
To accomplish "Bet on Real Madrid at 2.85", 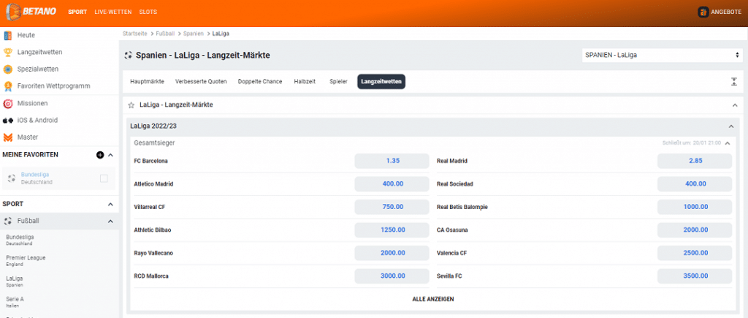I will (x=695, y=161).
